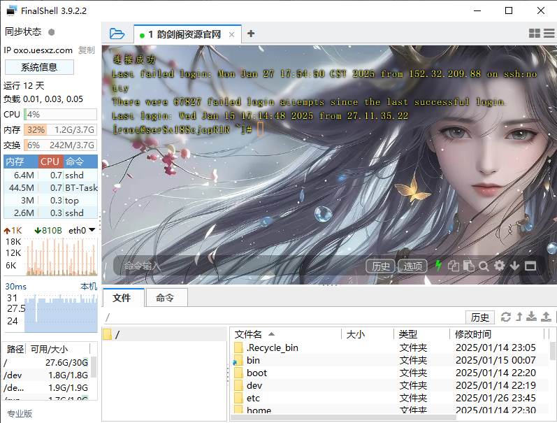
Task: Click the CPU 4% usage bar
Action: pyautogui.click(x=60, y=115)
